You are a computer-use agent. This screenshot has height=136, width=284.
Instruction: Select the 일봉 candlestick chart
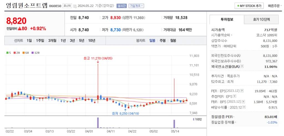152,41
